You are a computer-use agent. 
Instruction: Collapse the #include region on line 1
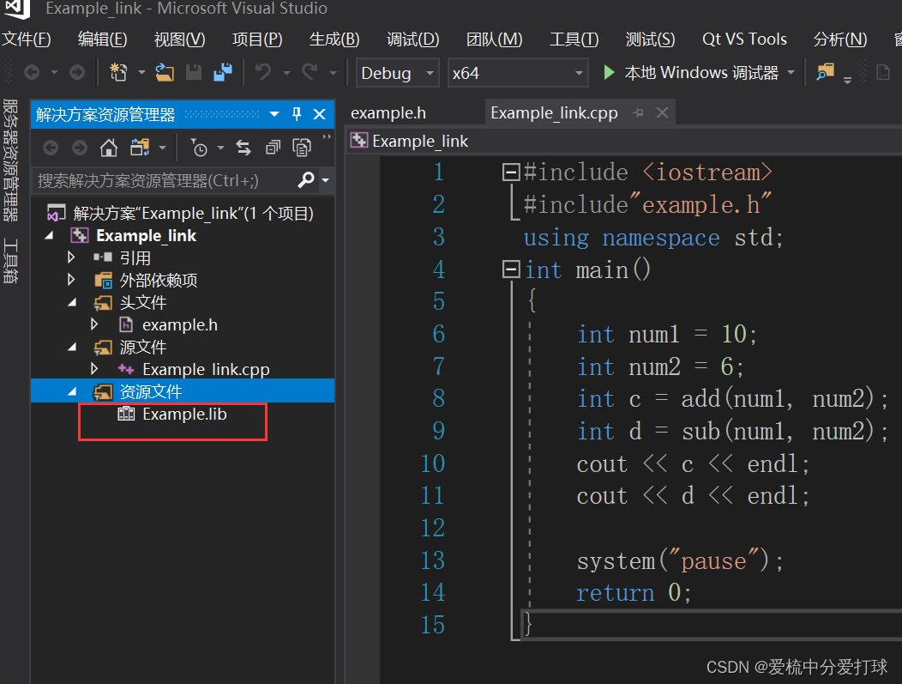click(x=511, y=172)
